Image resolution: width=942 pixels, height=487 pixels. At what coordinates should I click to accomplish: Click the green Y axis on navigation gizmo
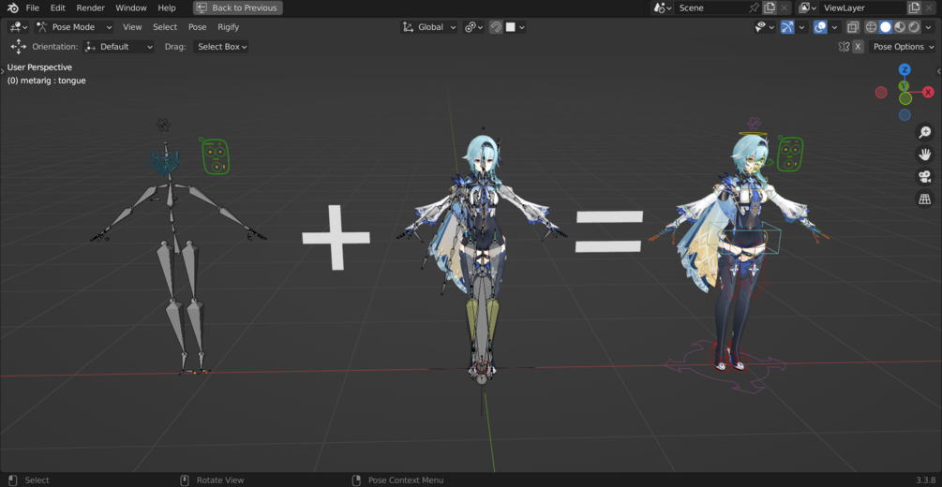904,86
